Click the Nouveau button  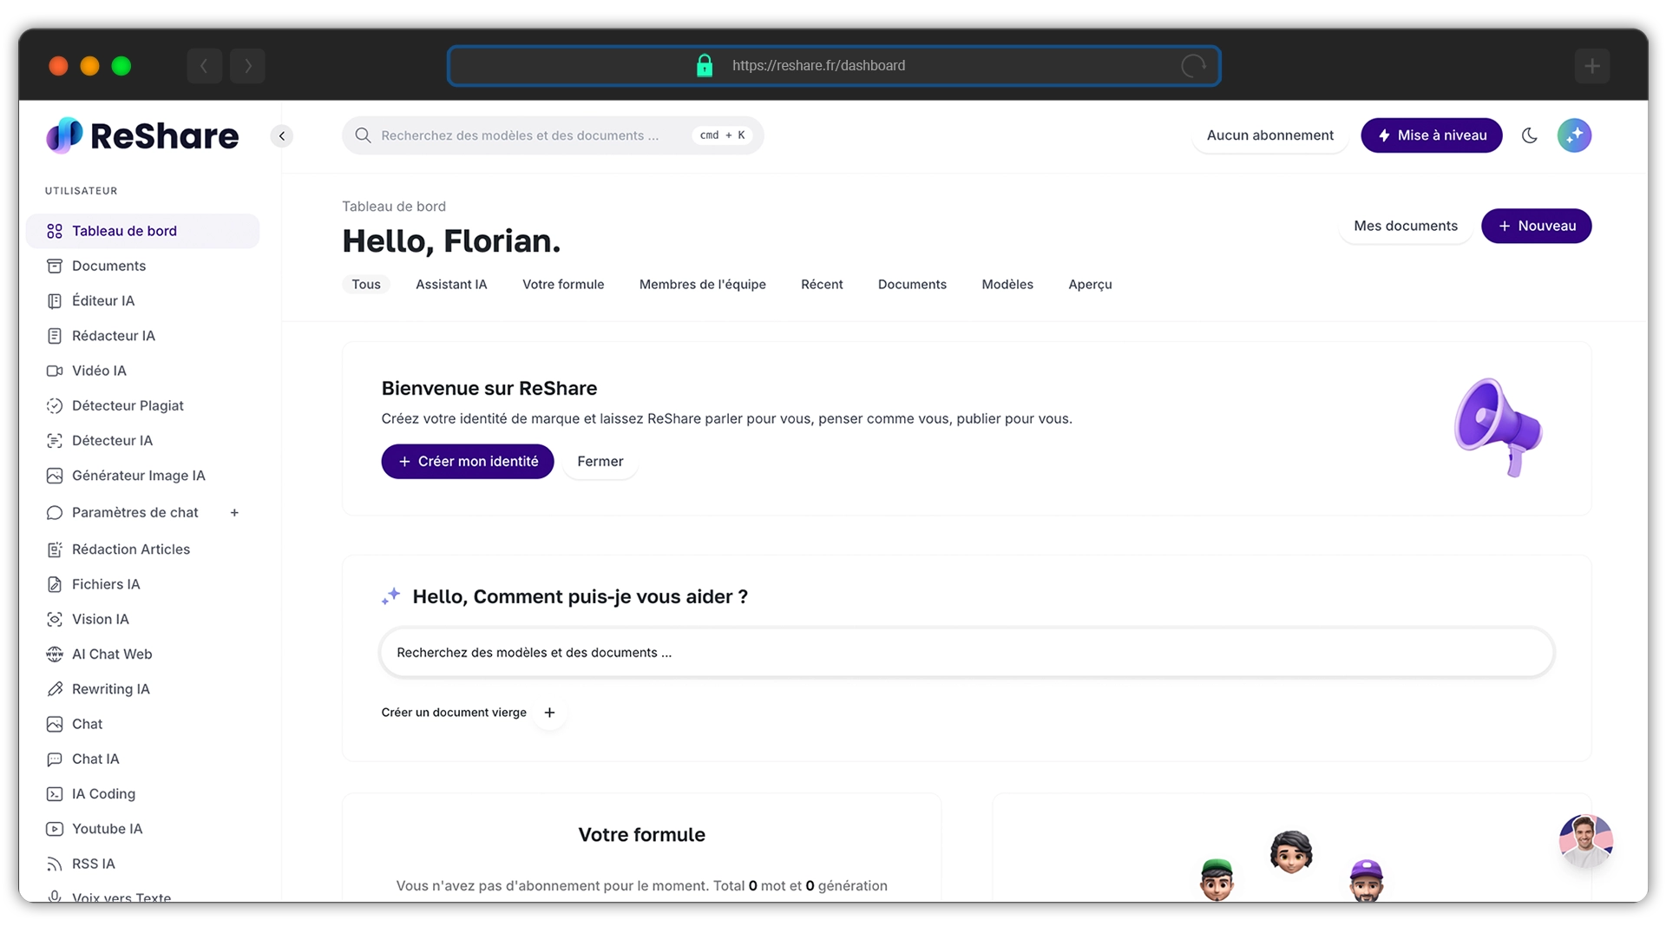tap(1536, 226)
